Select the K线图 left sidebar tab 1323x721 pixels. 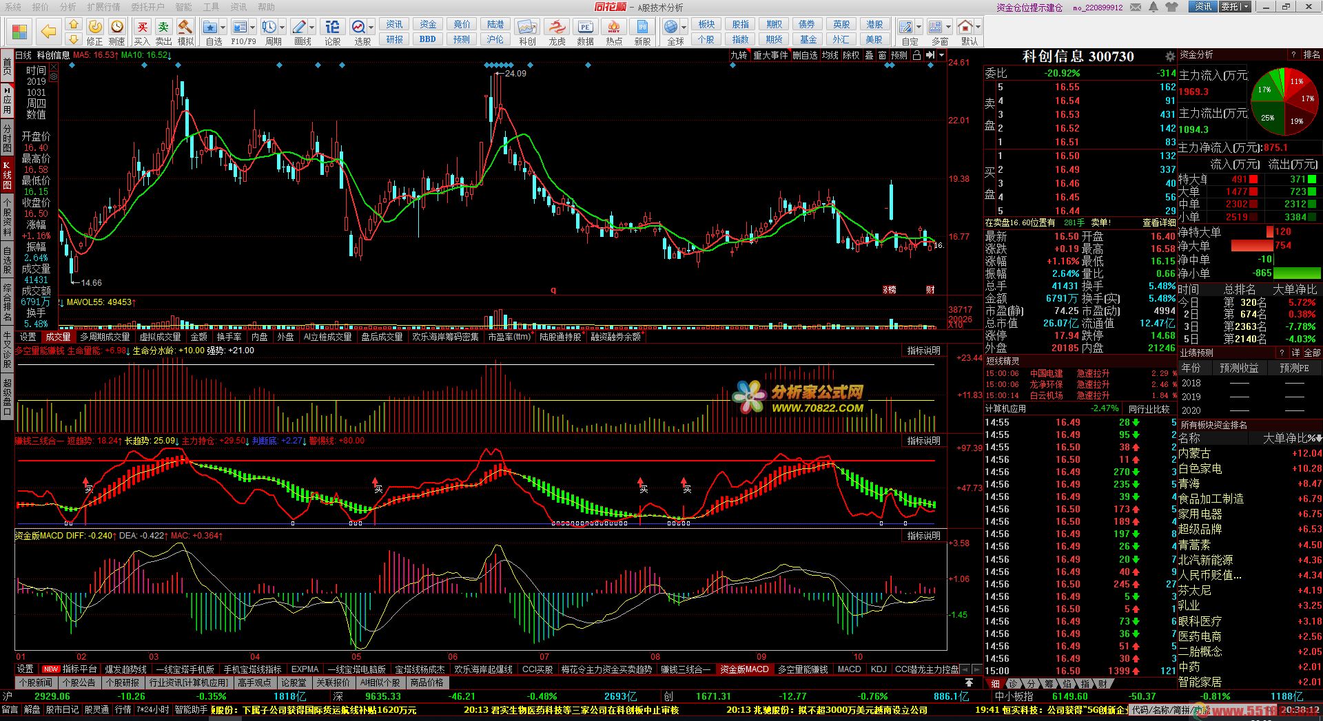(7, 175)
